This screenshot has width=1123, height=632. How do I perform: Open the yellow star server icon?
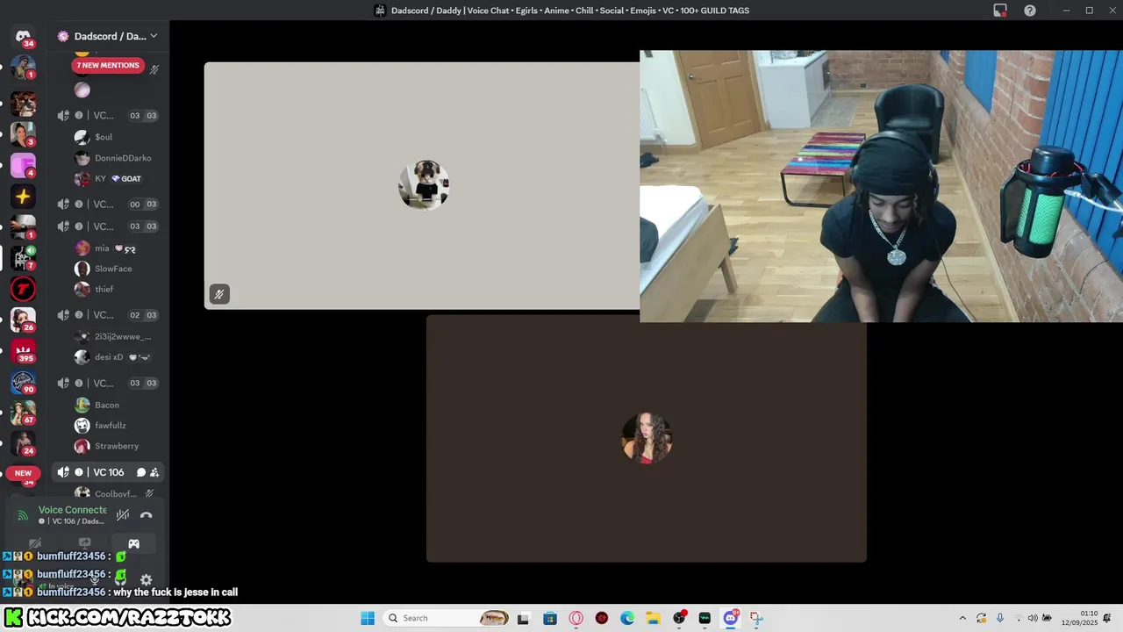(23, 197)
